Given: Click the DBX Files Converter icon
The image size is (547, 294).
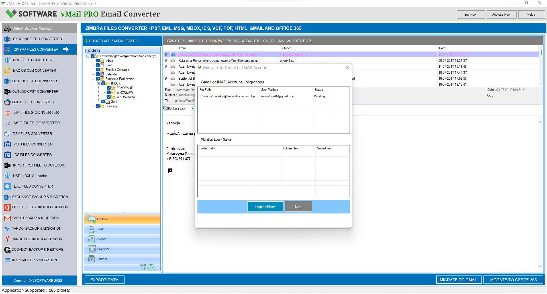Looking at the screenshot, I should (x=7, y=134).
